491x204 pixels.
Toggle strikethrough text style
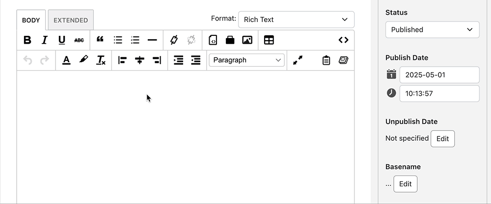(x=79, y=40)
